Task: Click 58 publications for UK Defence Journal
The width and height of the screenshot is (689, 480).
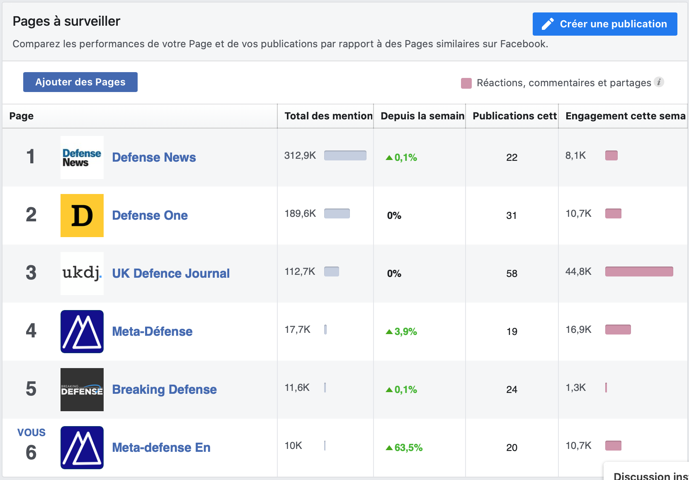Action: coord(512,274)
